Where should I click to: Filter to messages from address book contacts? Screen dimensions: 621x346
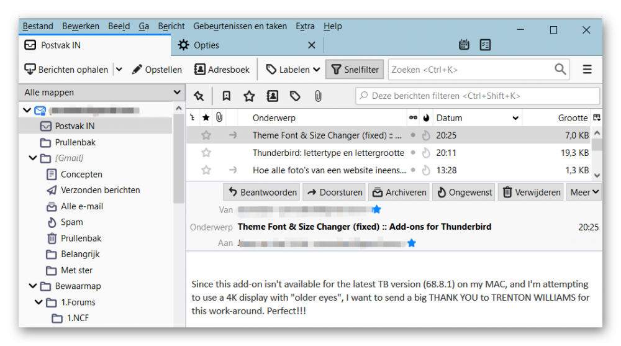[x=273, y=96]
